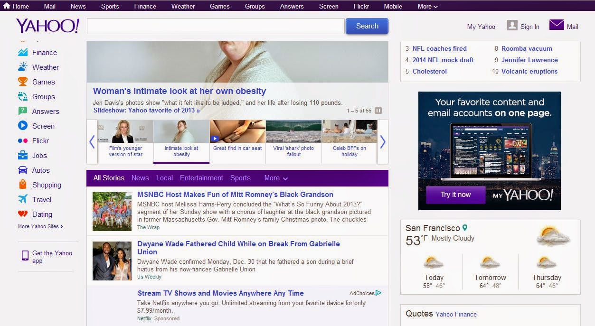595x326 pixels.
Task: Open the Yahoo Finance link beside Quotes
Action: [x=456, y=314]
